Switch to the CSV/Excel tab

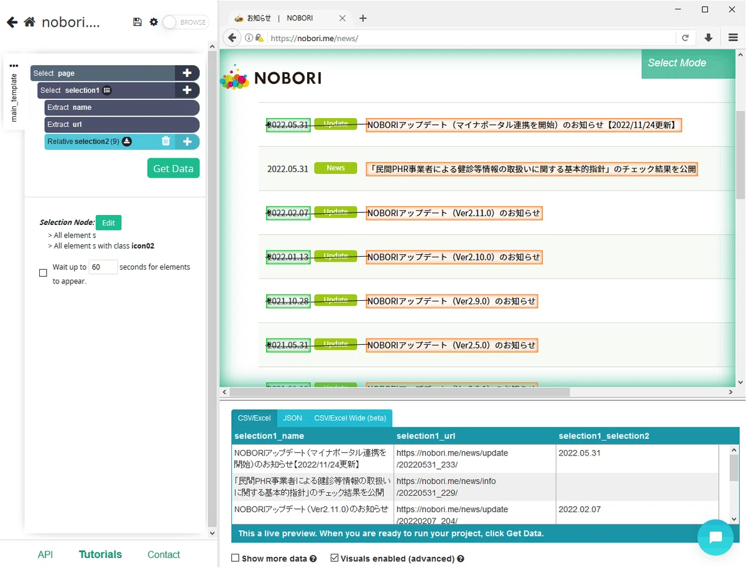coord(254,418)
